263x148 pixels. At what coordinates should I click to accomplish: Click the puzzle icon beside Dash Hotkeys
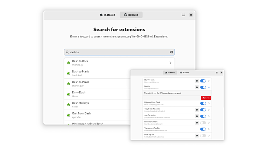click(68, 105)
